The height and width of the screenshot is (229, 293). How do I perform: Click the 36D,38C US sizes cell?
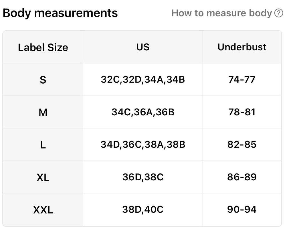click(x=143, y=177)
